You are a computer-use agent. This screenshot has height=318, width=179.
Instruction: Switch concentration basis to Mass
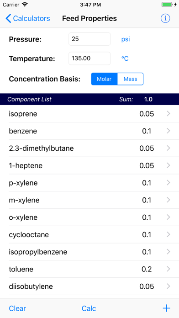point(130,79)
